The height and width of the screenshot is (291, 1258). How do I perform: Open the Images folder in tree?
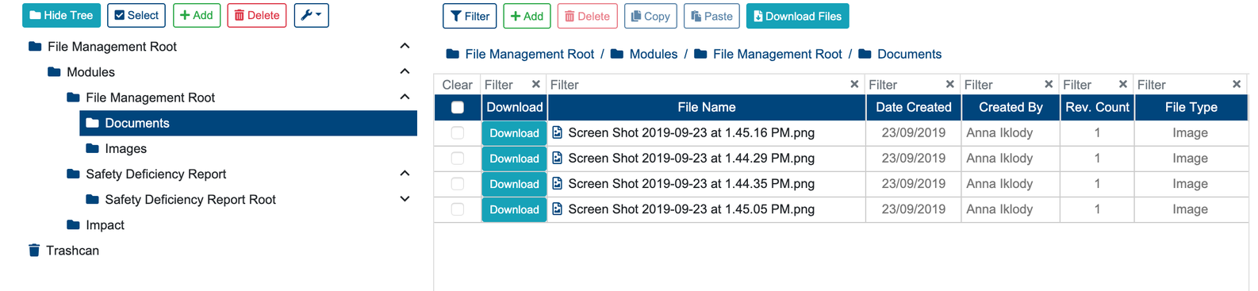coord(125,148)
